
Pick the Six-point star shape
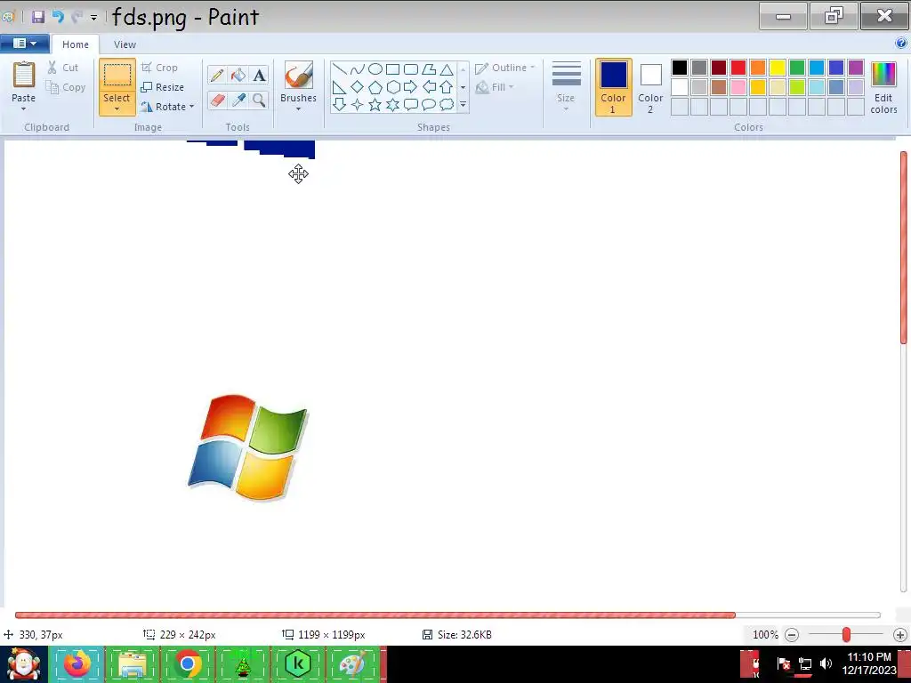click(392, 105)
